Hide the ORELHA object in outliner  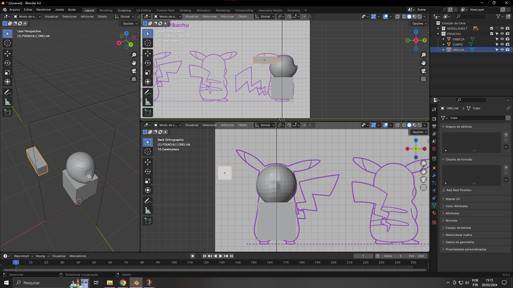[502, 50]
